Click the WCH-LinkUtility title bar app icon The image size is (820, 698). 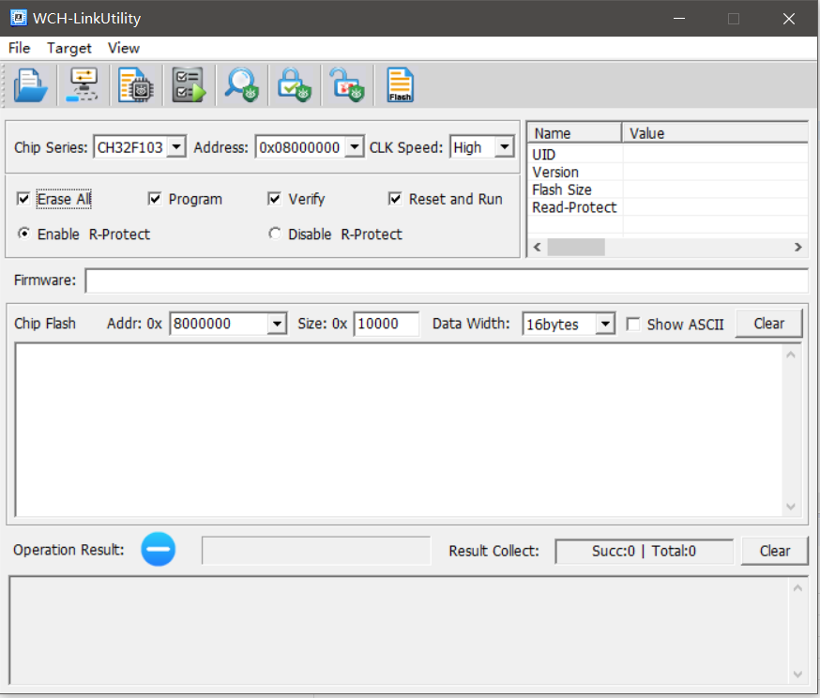(19, 19)
